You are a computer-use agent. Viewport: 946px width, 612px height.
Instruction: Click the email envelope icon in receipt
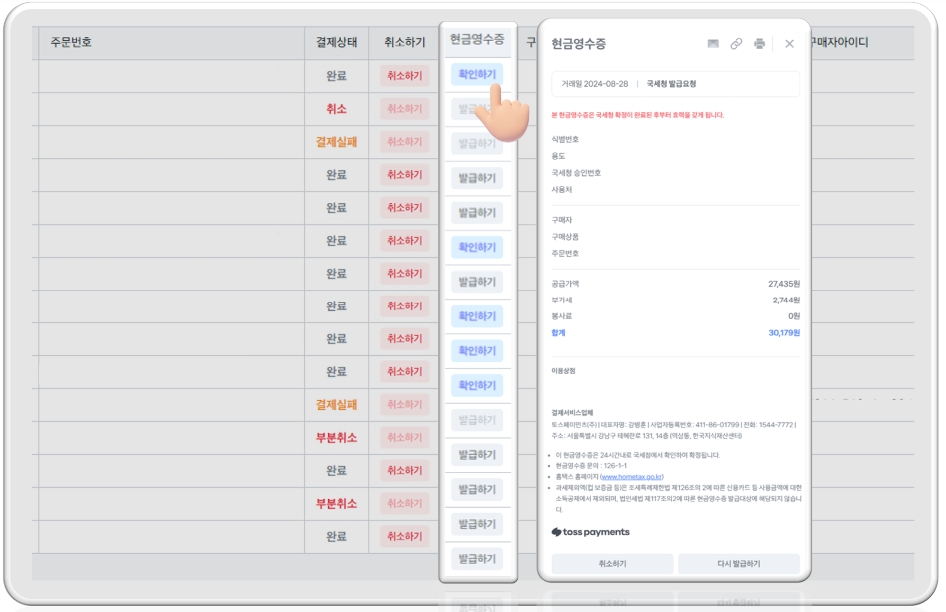[x=712, y=44]
